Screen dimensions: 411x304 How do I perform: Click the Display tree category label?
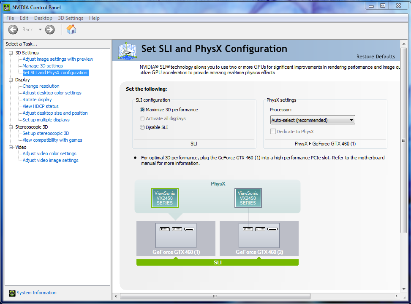click(x=22, y=80)
